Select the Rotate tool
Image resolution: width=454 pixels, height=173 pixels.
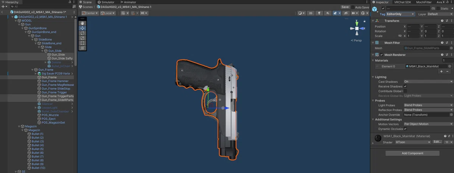click(82, 33)
